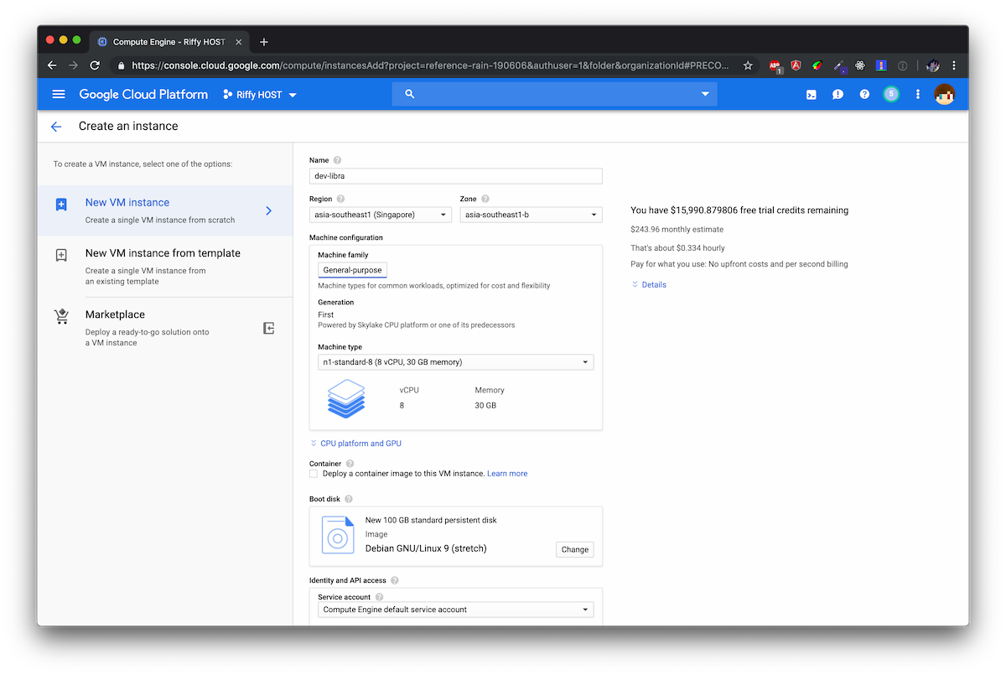Activate Cloud Shell from the header
The height and width of the screenshot is (675, 1006).
812,95
